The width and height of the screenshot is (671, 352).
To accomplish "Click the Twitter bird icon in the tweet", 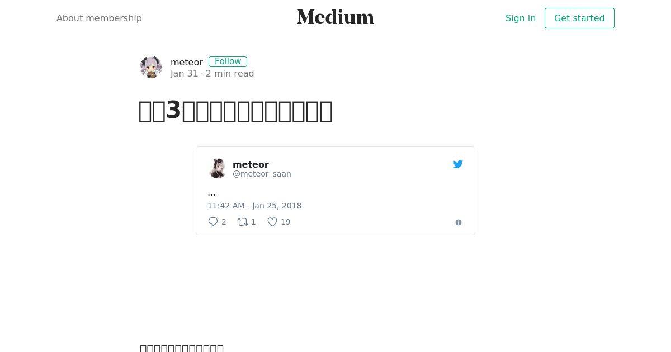I will [x=458, y=164].
